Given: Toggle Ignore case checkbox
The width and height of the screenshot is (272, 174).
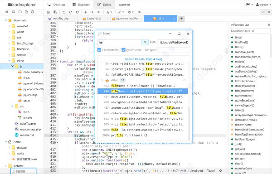Looking at the screenshot, I should [123, 50].
